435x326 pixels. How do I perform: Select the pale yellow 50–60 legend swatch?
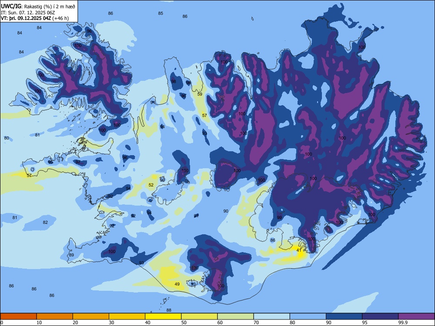pos(199,316)
